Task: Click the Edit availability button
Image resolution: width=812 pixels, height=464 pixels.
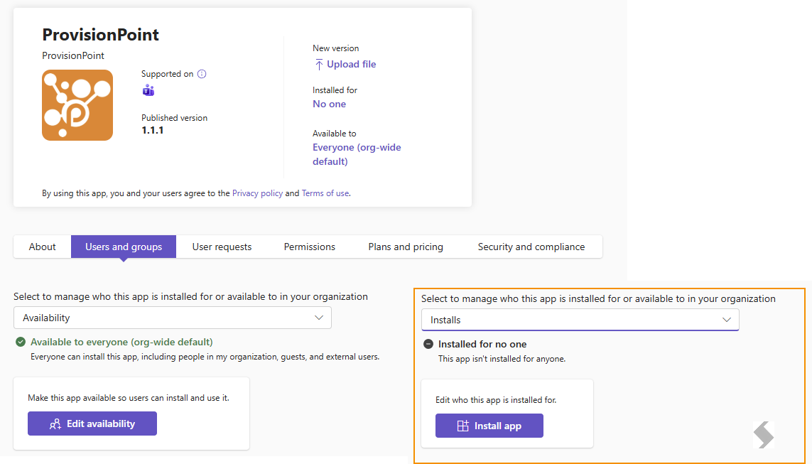Action: pyautogui.click(x=92, y=423)
